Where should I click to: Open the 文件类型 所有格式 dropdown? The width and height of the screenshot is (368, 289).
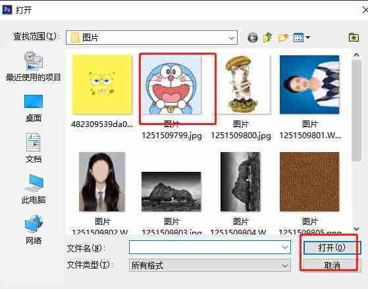[209, 265]
